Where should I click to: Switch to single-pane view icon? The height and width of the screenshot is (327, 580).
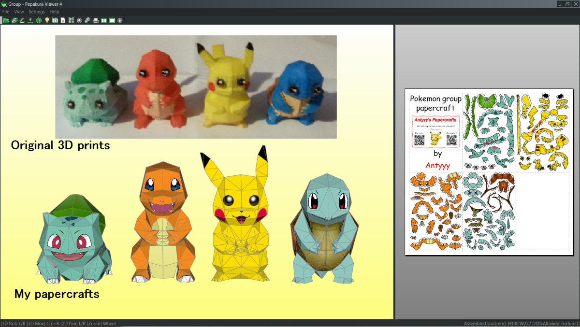point(112,20)
